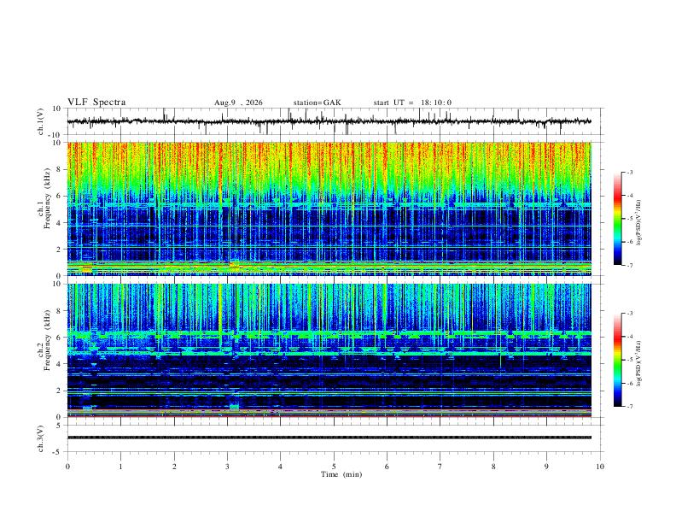Click the log(PSD) label beside upper colorbar

(639, 223)
